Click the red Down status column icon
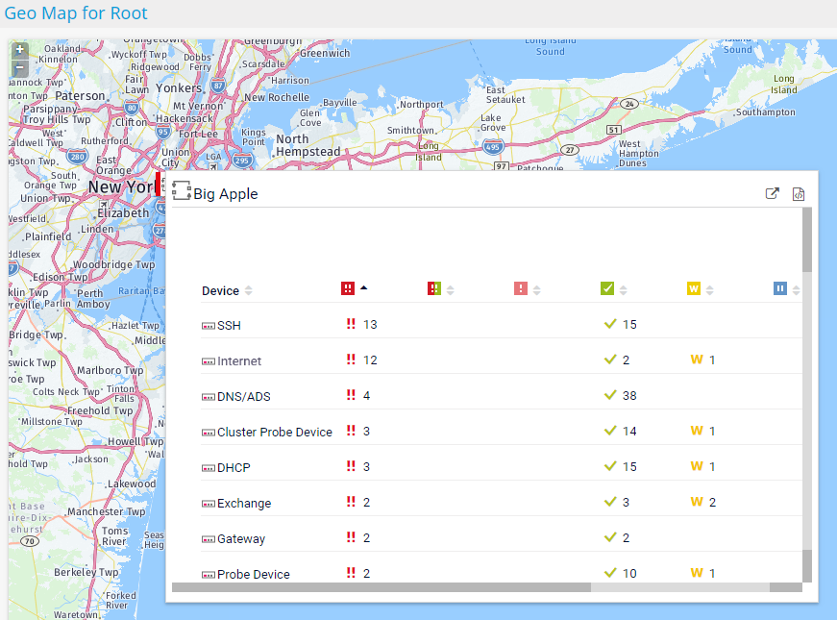This screenshot has width=837, height=620. [x=348, y=288]
